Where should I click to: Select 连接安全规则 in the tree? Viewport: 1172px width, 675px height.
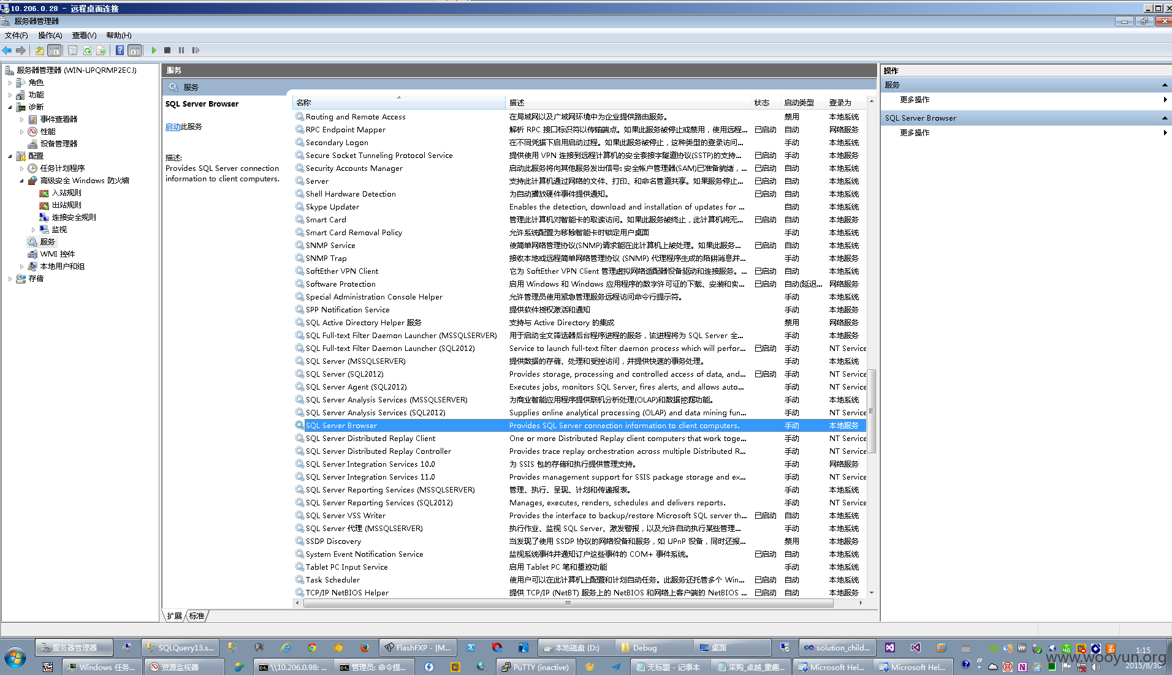pyautogui.click(x=74, y=217)
